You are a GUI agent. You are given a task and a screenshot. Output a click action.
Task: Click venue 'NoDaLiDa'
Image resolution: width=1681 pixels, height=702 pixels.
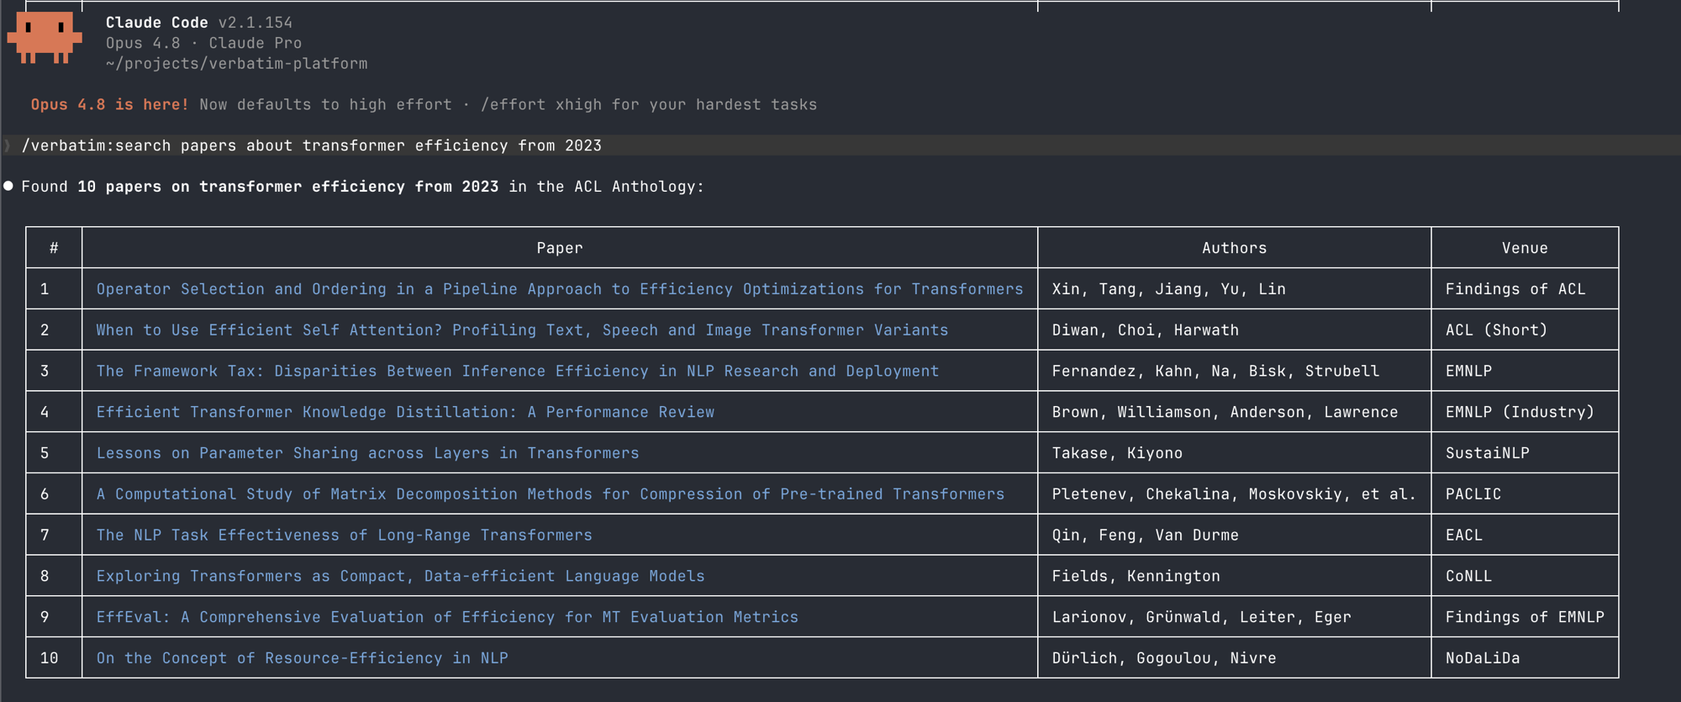click(1483, 658)
